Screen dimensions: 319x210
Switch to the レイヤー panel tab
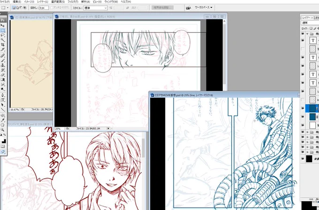pyautogui.click(x=306, y=18)
